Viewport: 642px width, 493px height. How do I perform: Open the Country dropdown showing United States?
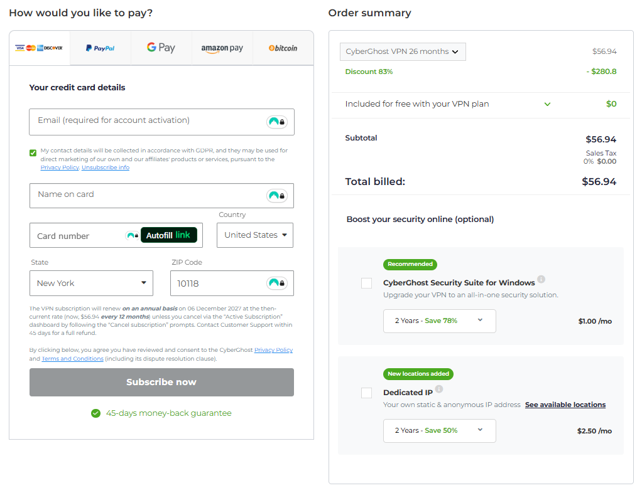254,235
